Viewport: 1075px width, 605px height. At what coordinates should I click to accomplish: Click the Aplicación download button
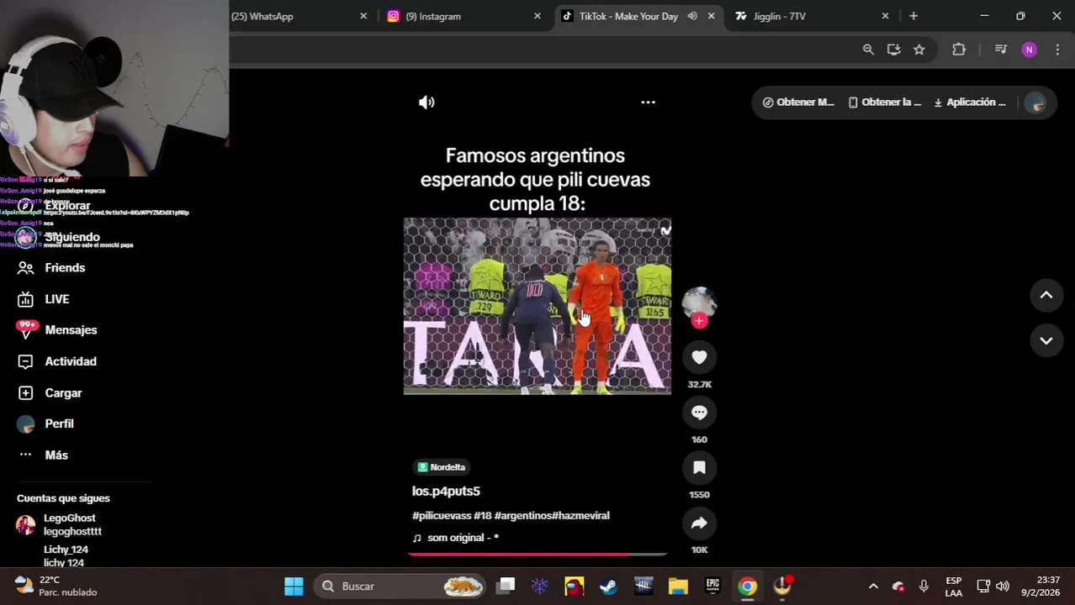(x=970, y=103)
